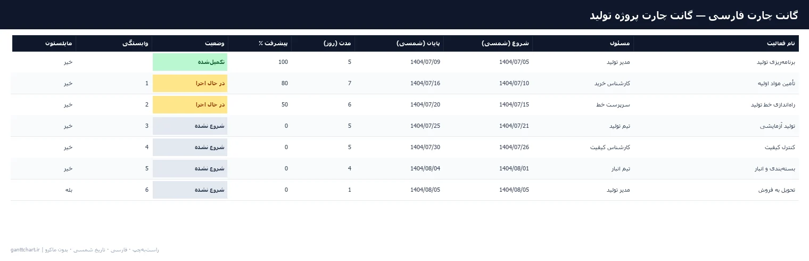Select the کارشناس خرید responsible cell

[x=583, y=84]
